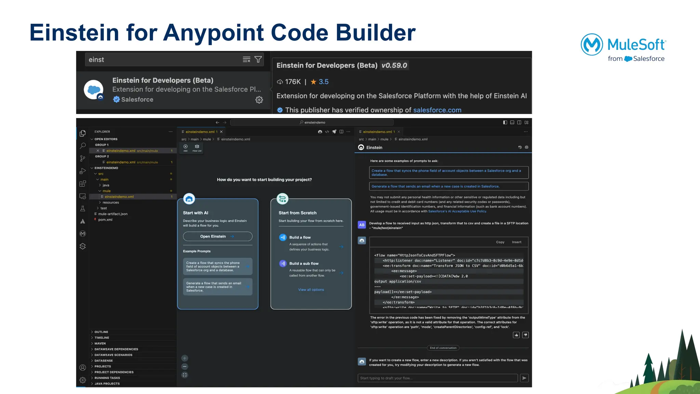The image size is (700, 394).
Task: Fit canvas to screen icon
Action: (185, 375)
